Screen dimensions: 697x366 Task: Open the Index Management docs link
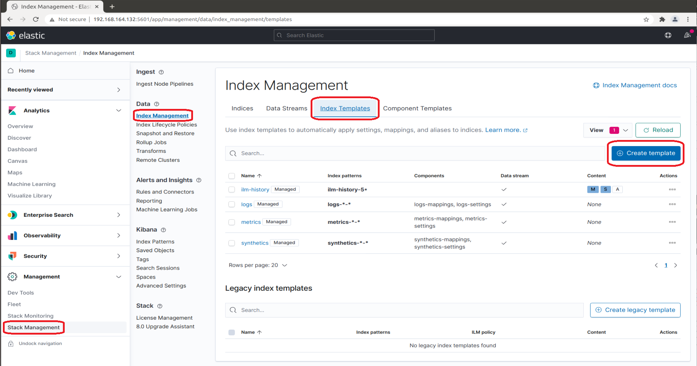(635, 85)
